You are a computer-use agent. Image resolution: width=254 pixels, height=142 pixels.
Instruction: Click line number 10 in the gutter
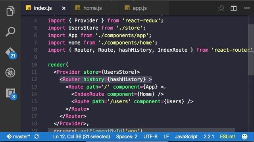[34, 65]
